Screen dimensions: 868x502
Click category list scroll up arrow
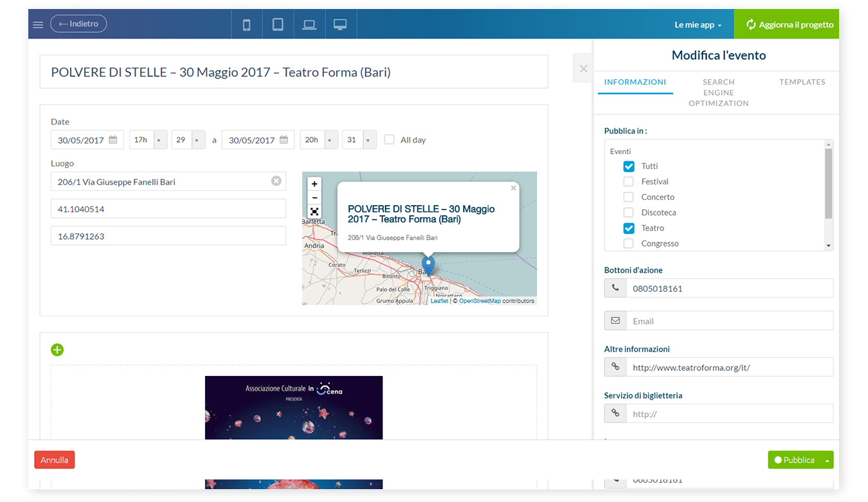[x=828, y=144]
